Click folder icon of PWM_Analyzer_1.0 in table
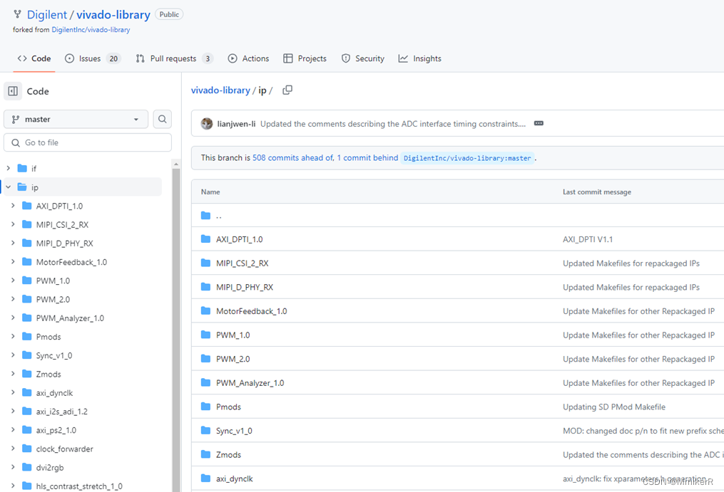Screen dimensions: 724x492 206,383
